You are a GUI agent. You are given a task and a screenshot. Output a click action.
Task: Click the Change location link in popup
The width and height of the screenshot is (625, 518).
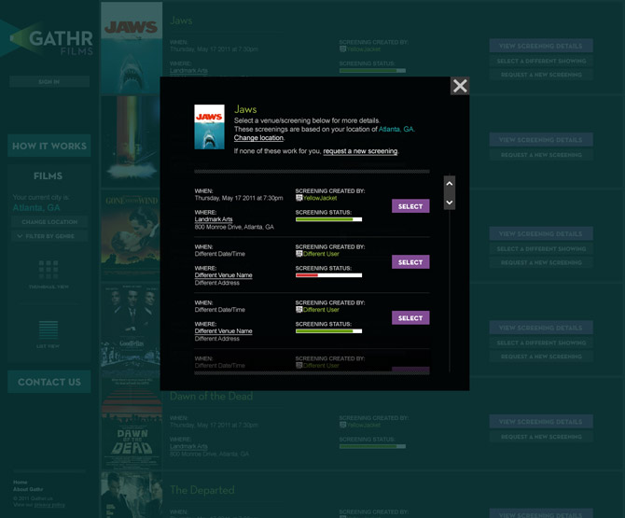tap(258, 138)
